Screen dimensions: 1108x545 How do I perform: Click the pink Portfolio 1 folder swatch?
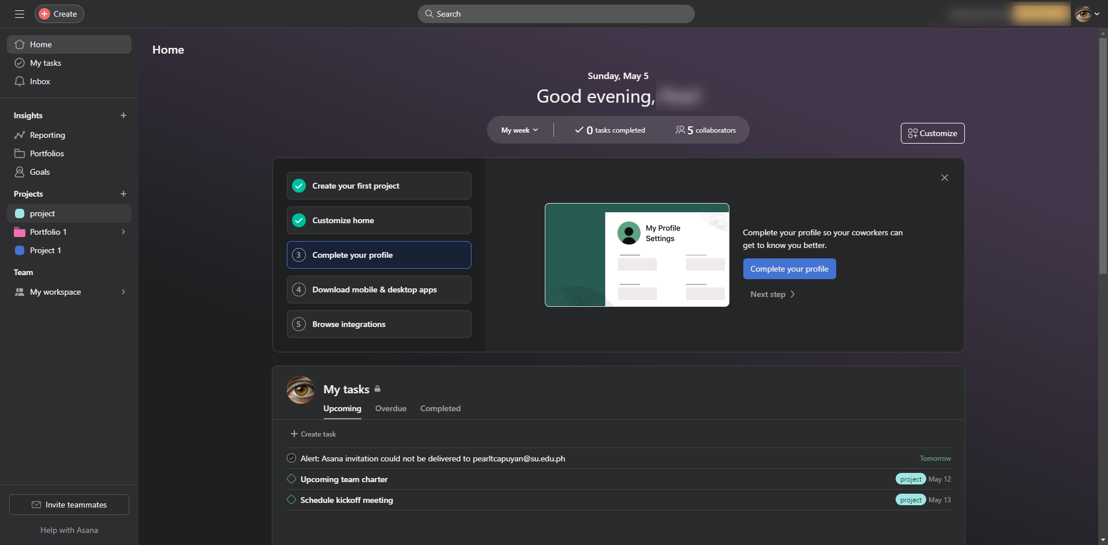click(x=20, y=232)
